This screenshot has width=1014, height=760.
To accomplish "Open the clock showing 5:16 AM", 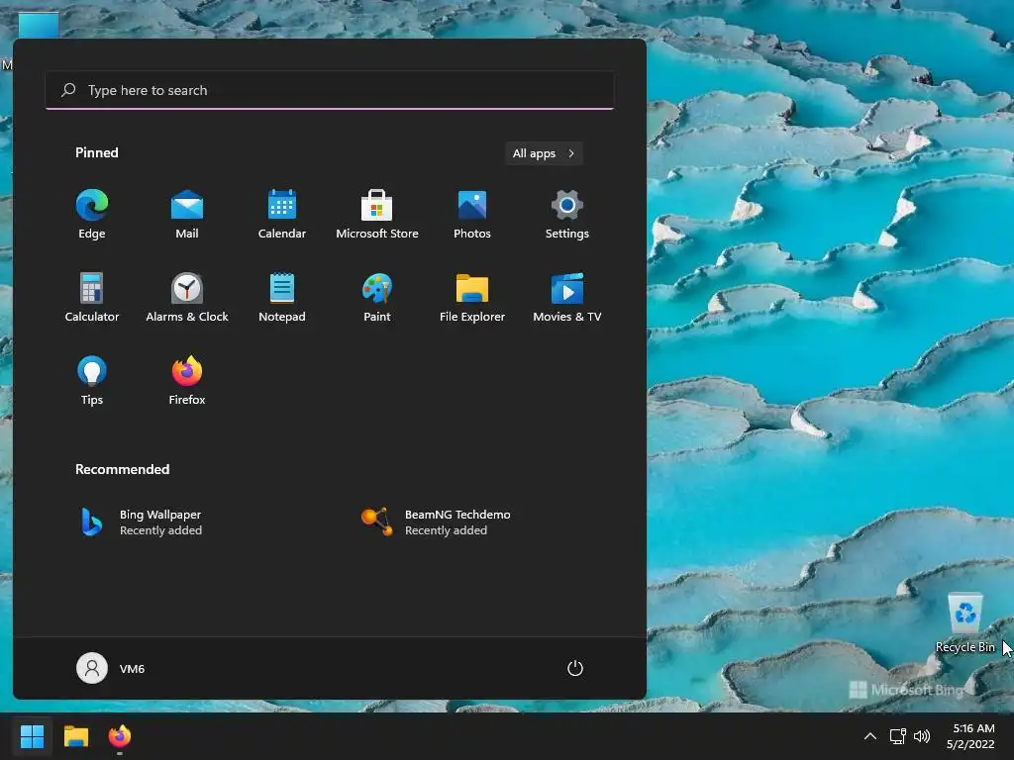I will (970, 736).
